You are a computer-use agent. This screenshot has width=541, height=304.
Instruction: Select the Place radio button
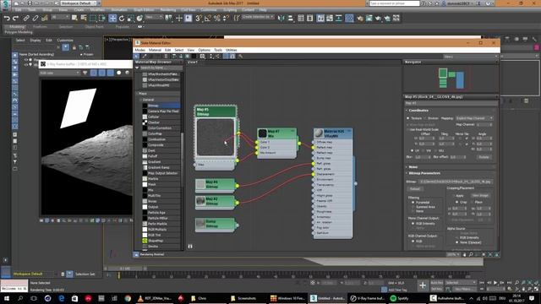tap(472, 202)
